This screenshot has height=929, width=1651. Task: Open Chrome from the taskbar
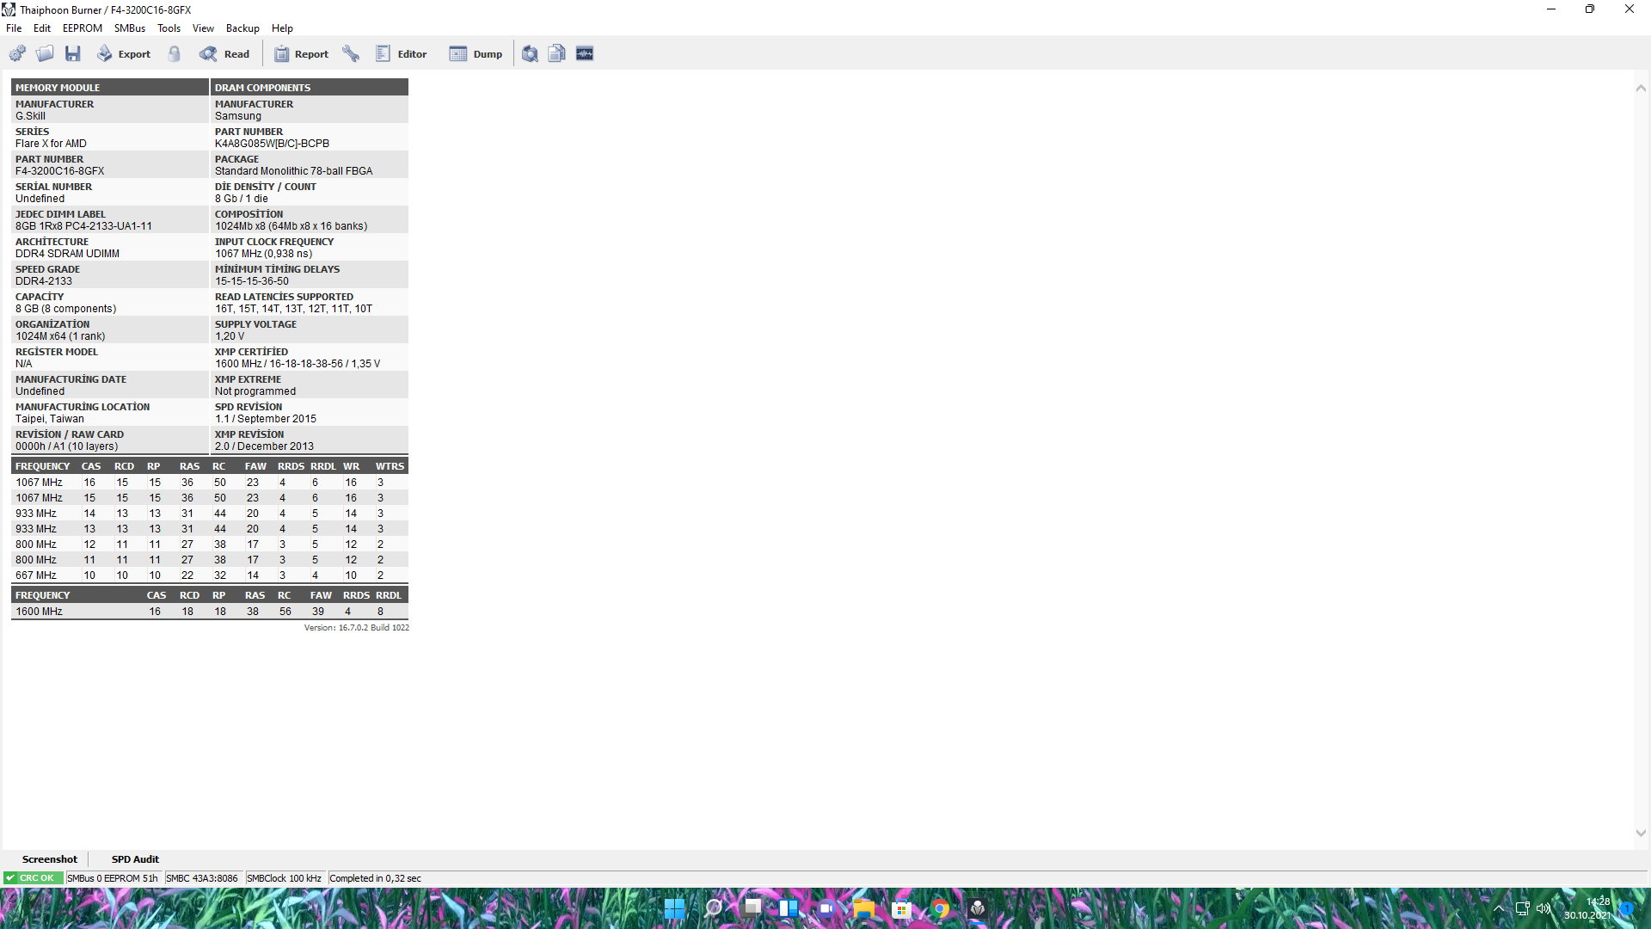click(940, 909)
